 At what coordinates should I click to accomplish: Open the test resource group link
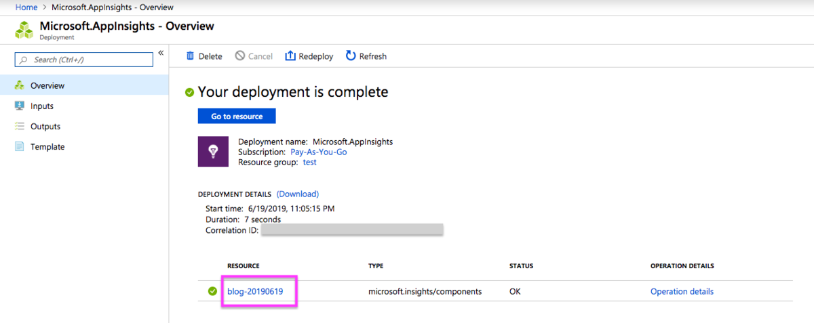(x=309, y=162)
